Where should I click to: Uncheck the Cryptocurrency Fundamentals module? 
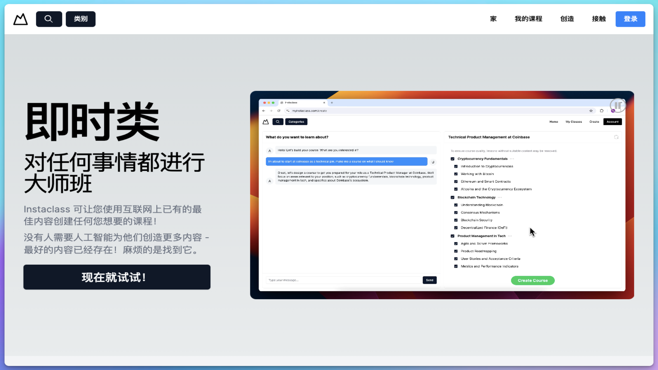[452, 158]
